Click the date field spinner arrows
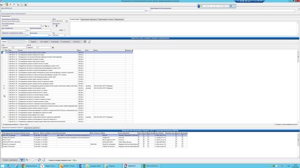This screenshot has height=168, width=300. 67,21
